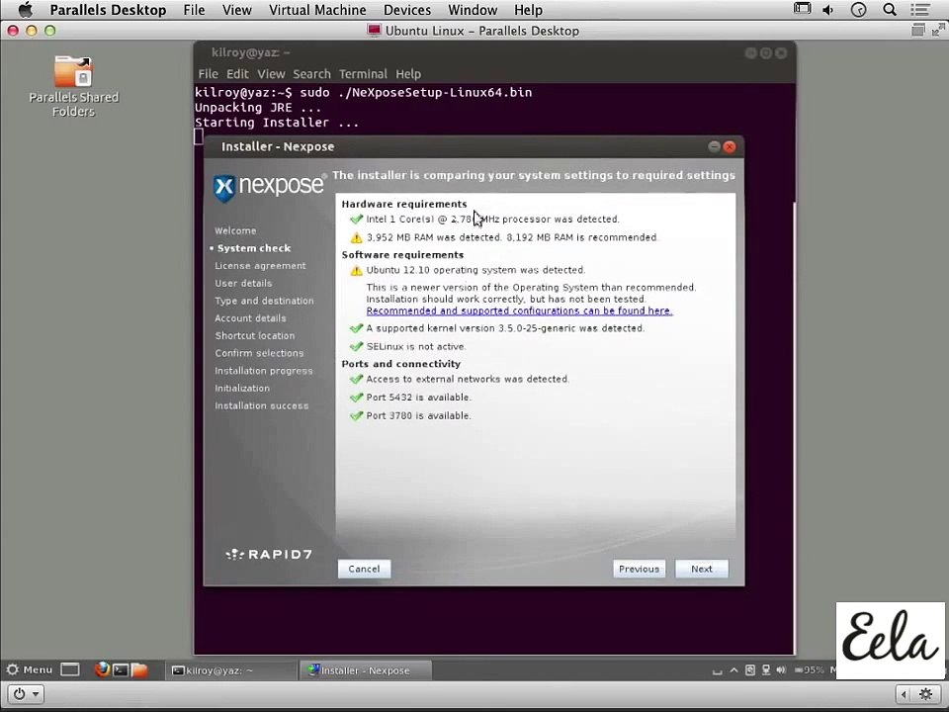Open terminal Search menu
This screenshot has width=949, height=712.
[x=311, y=74]
